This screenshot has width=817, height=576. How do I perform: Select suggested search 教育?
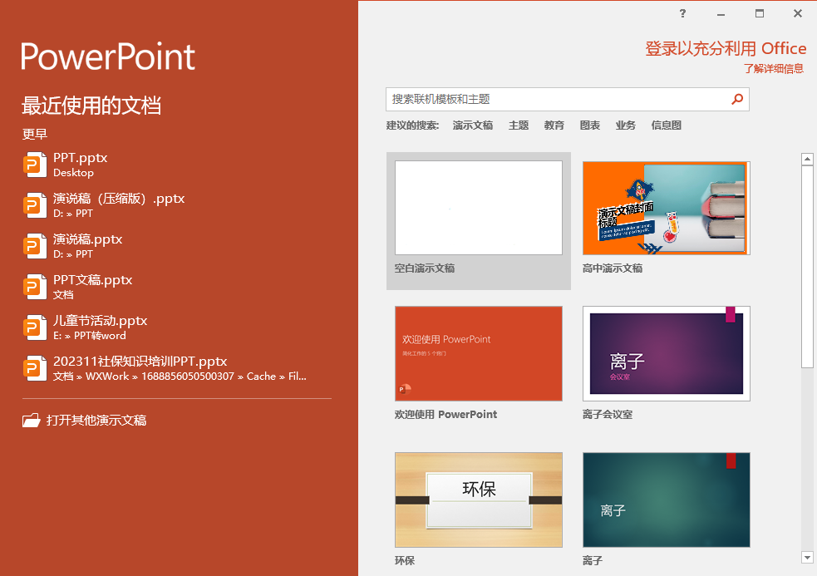click(x=554, y=126)
